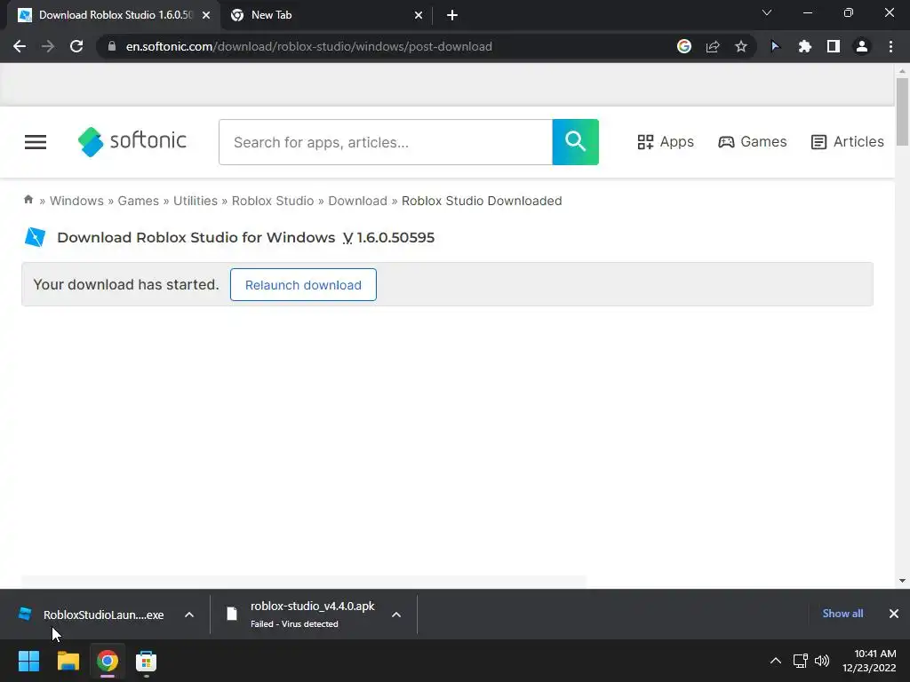Open Chrome three-dot menu
The height and width of the screenshot is (682, 910).
pyautogui.click(x=890, y=46)
